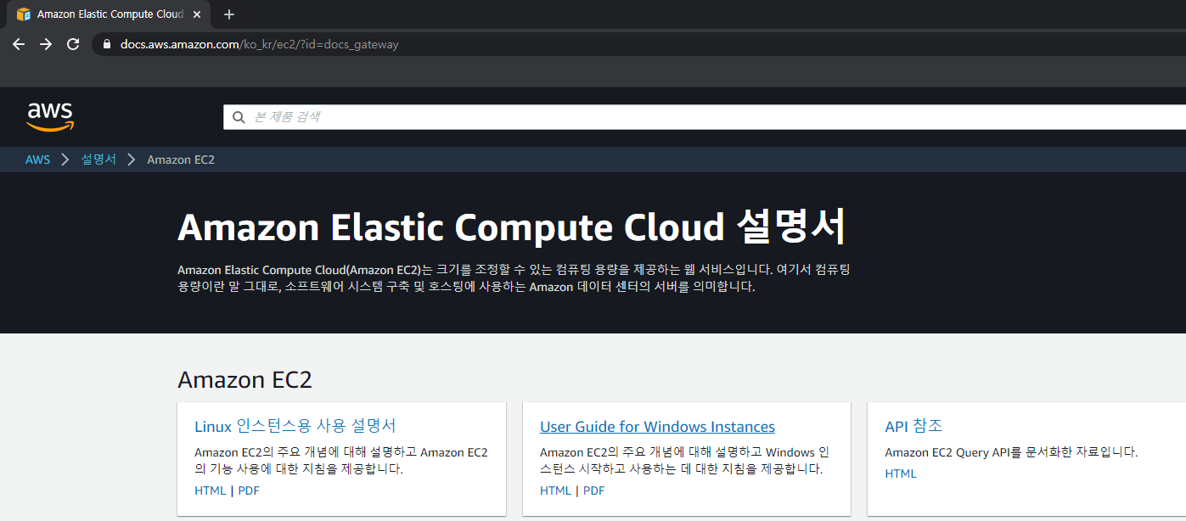The image size is (1186, 521).
Task: Open the AWS breadcrumb link
Action: [x=37, y=160]
